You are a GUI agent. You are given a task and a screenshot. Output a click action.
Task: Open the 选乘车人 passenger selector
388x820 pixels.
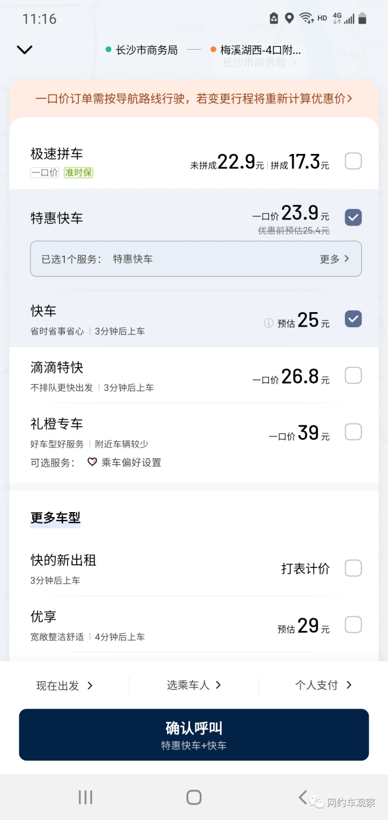coord(194,685)
